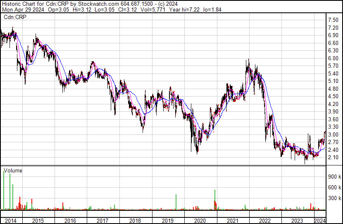Click the 2024 year label
The width and height of the screenshot is (343, 224).
coord(319,221)
